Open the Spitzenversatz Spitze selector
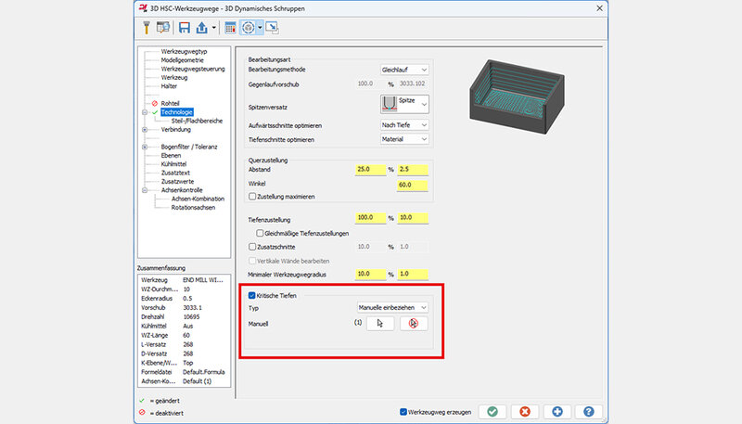The image size is (742, 424). 404,104
